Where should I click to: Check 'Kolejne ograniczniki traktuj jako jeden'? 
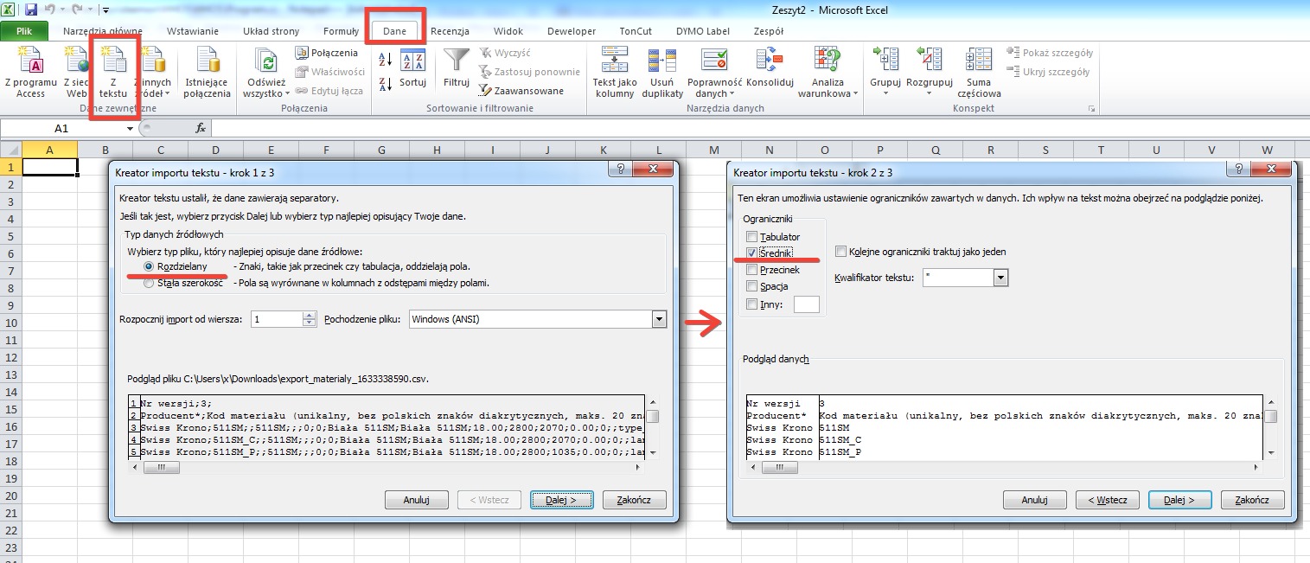point(841,252)
